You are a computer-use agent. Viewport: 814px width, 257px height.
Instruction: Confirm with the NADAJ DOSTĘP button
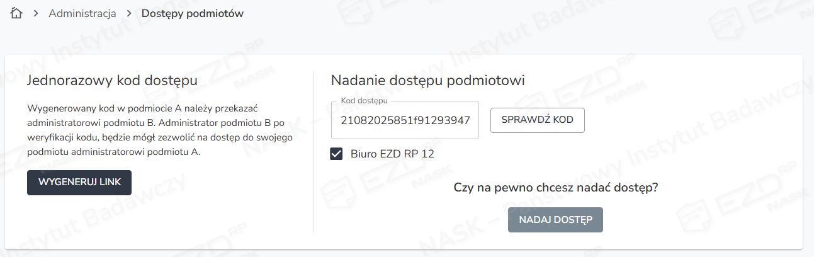[x=555, y=220]
